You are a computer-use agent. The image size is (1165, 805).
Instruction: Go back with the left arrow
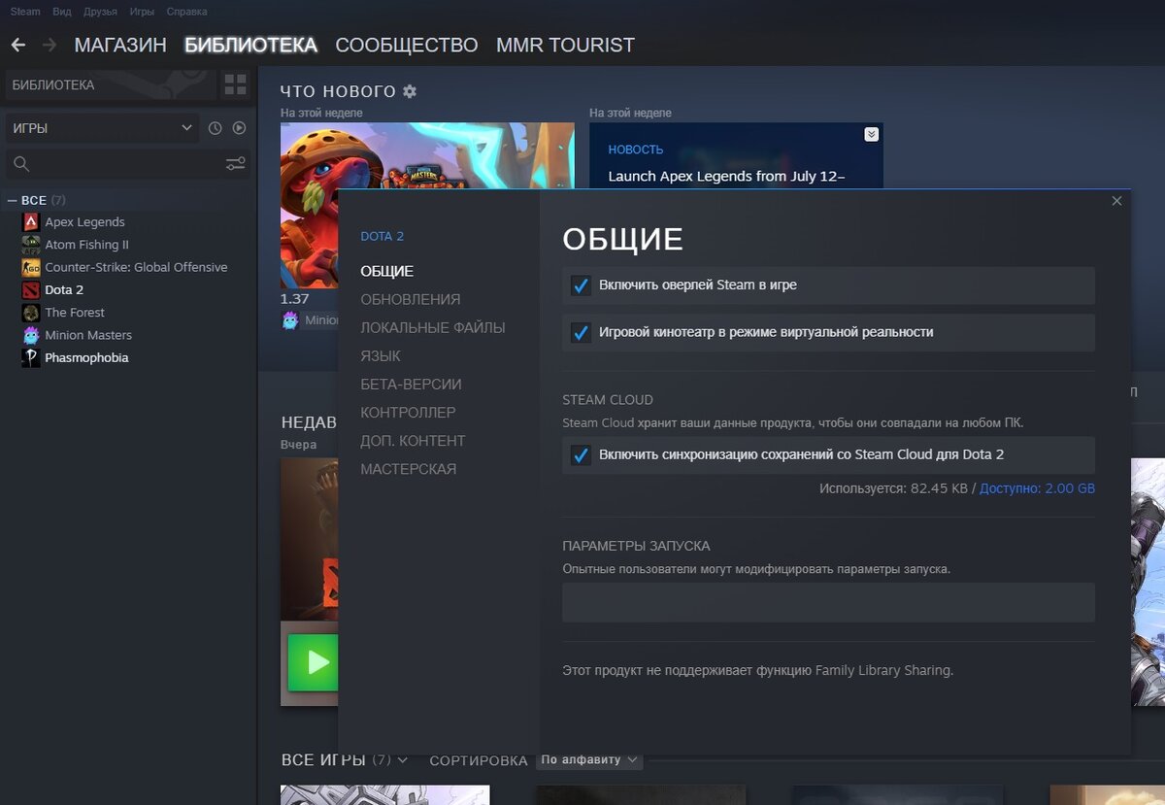coord(17,46)
